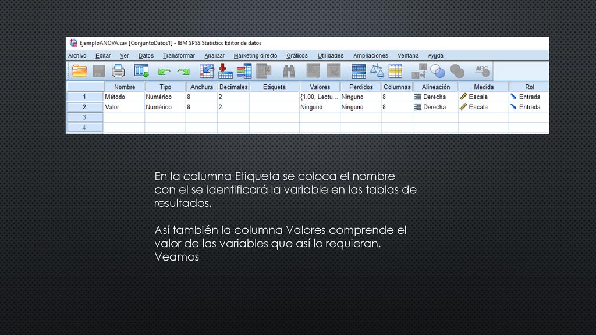Open the Utilidades menu

[331, 55]
